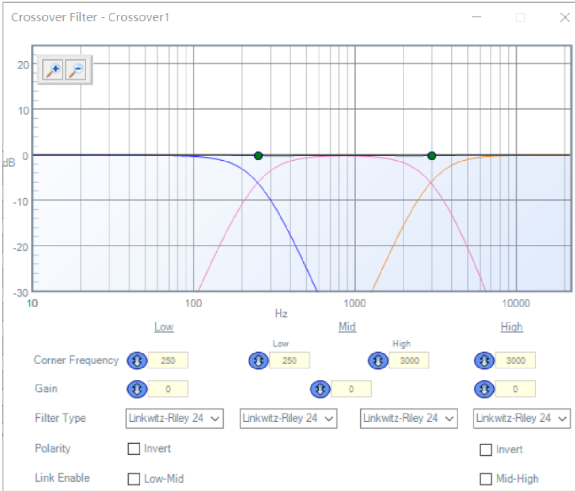Click the Mid band heading link
Screen dimensions: 575x491
(347, 327)
